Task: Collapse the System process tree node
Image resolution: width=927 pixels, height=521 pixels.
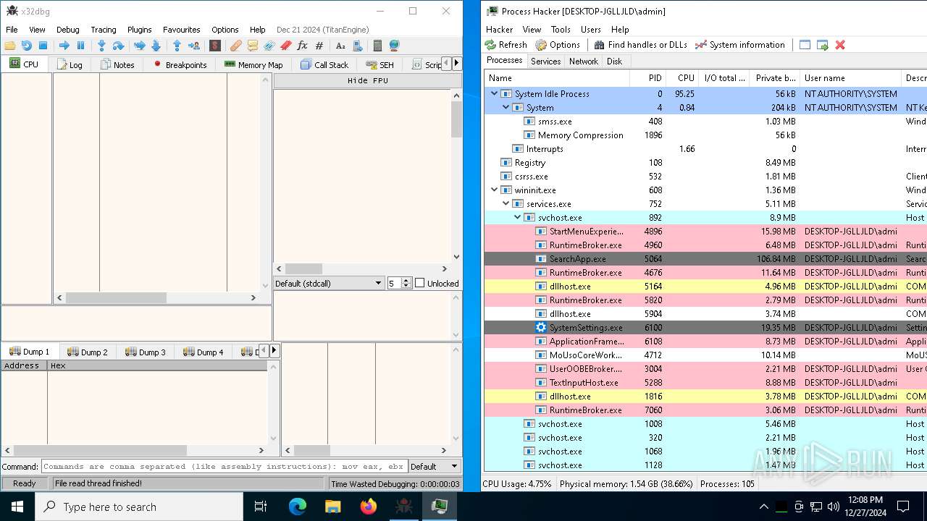Action: click(x=506, y=107)
